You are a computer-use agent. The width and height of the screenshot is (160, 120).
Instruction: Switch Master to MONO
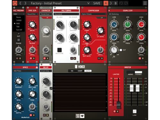click(131, 72)
